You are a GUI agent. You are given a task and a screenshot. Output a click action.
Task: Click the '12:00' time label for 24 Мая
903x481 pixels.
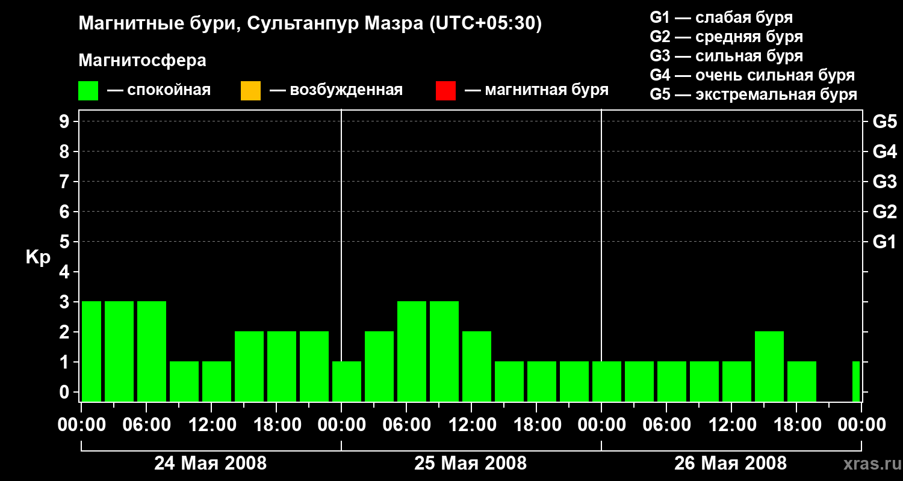pos(212,424)
